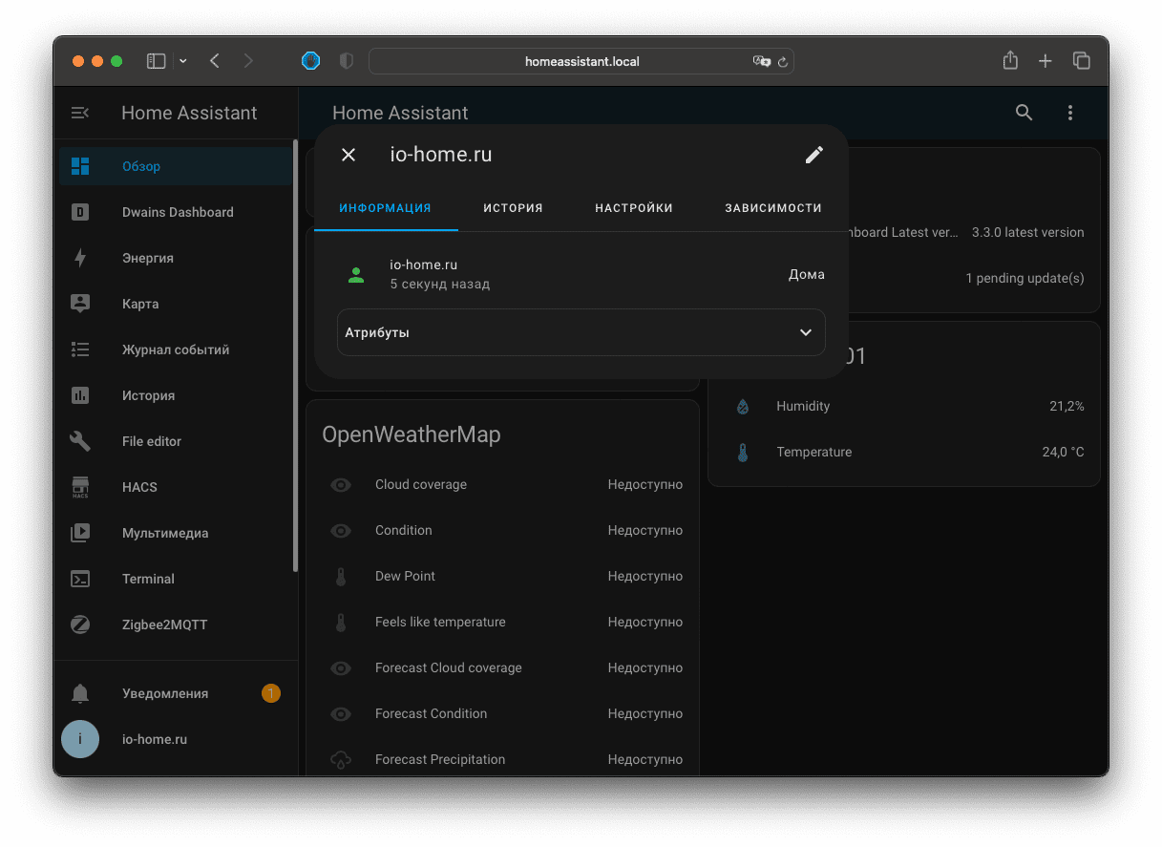This screenshot has height=847, width=1162.
Task: Select the Зависимости tab
Action: 772,208
